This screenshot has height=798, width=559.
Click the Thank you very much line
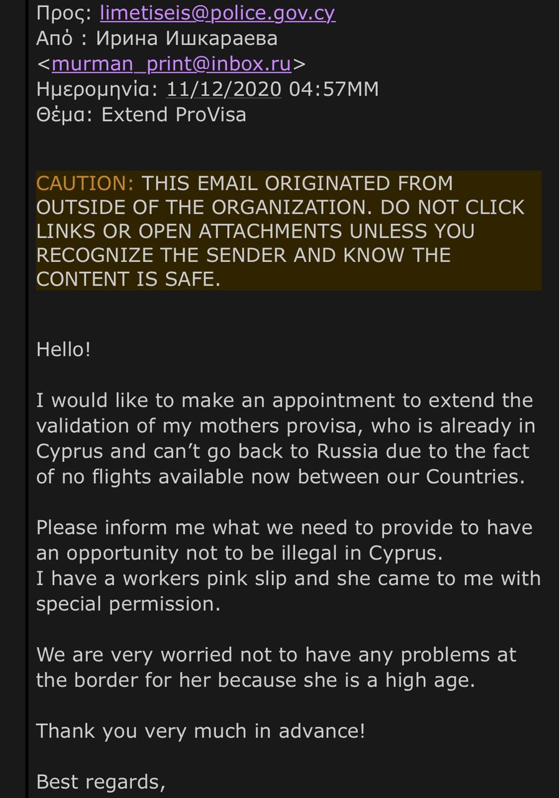point(200,731)
